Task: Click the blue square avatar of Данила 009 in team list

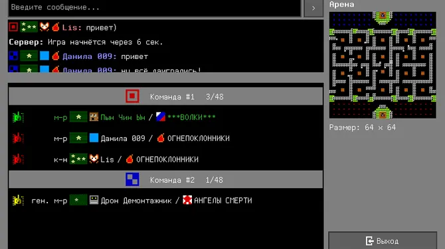Action: coord(94,138)
